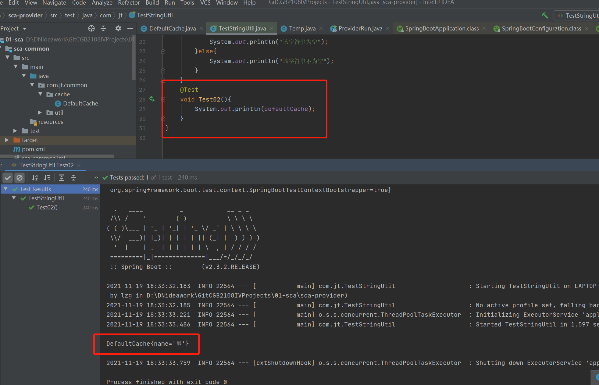Open the Refactor menu
Image resolution: width=599 pixels, height=385 pixels.
tap(129, 3)
